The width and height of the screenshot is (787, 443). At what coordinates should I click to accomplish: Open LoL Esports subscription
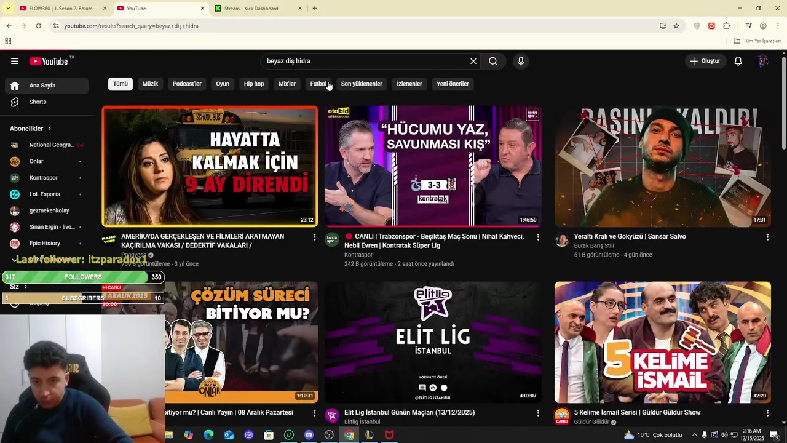47,194
